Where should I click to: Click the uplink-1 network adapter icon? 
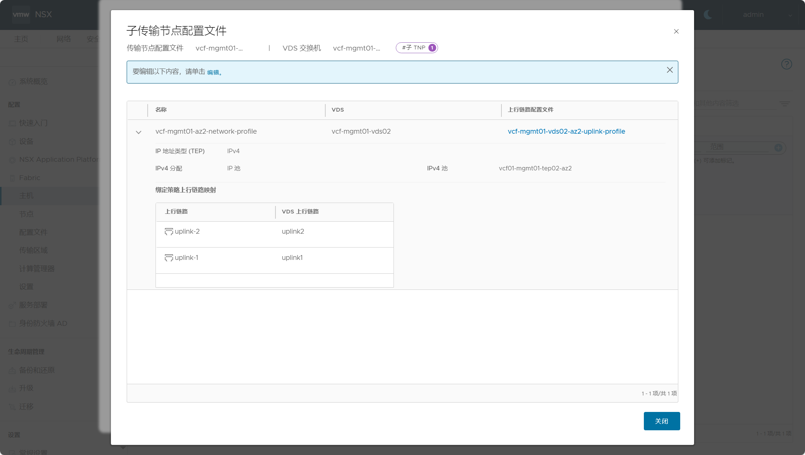coord(169,258)
